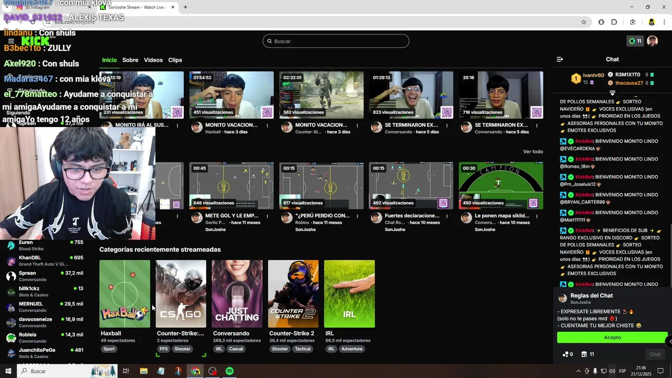Open KhanDBL channel in sidebar
The image size is (672, 378).
(45, 261)
